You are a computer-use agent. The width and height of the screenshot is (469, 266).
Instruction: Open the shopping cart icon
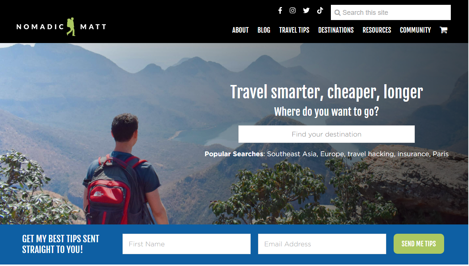pos(443,30)
